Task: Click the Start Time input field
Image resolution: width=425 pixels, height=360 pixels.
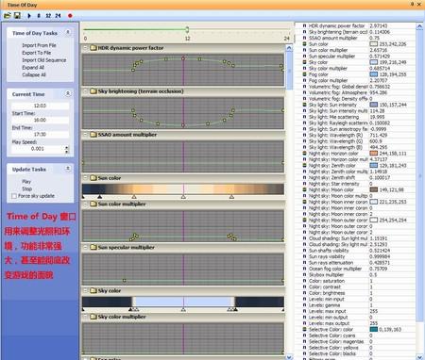Action: (x=40, y=120)
